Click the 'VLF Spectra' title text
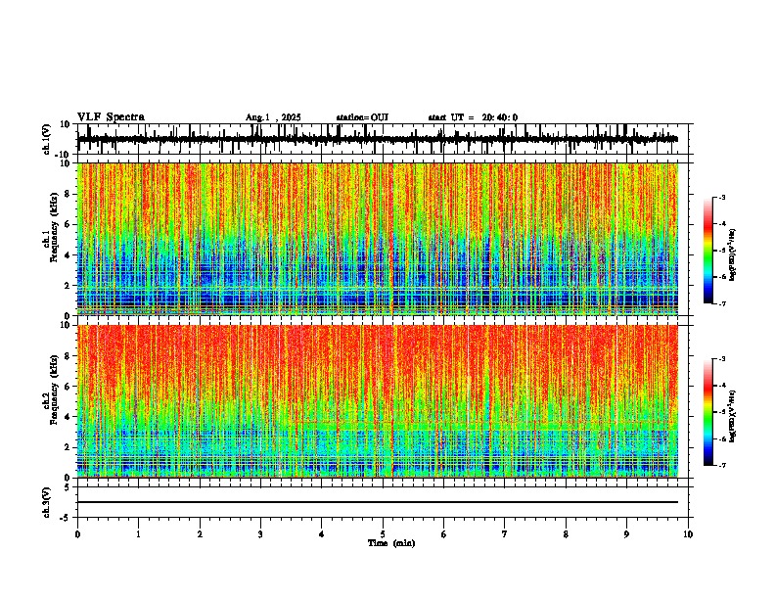 pyautogui.click(x=111, y=117)
